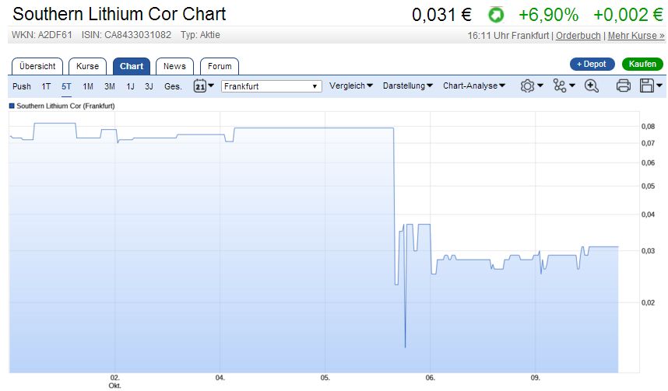Viewport: 668px width, 391px height.
Task: Open the Vergleich dropdown
Action: [350, 86]
